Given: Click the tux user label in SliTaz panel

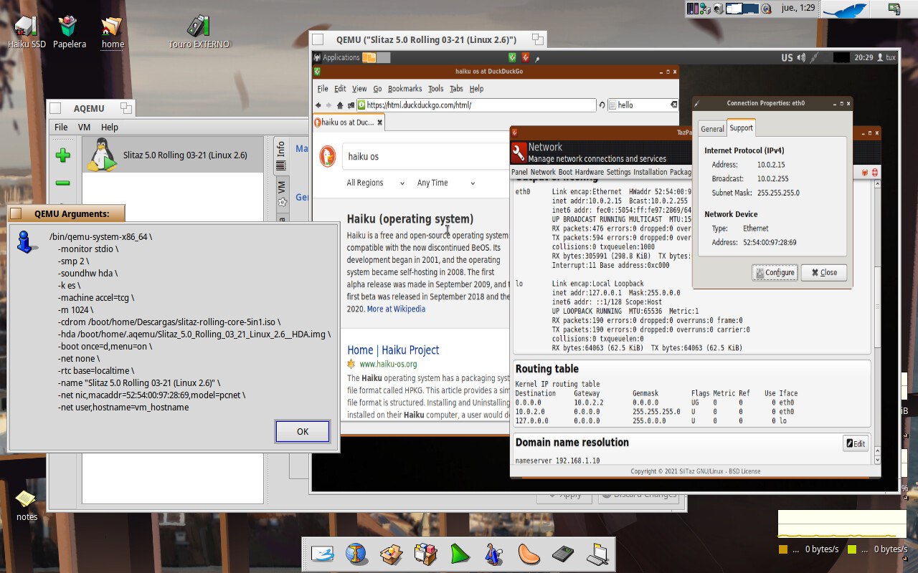Looking at the screenshot, I should pos(891,57).
